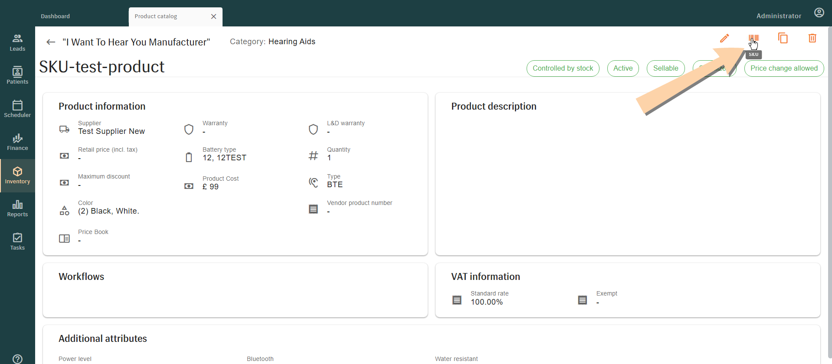Open the help question mark icon
This screenshot has height=364, width=832.
tap(17, 359)
